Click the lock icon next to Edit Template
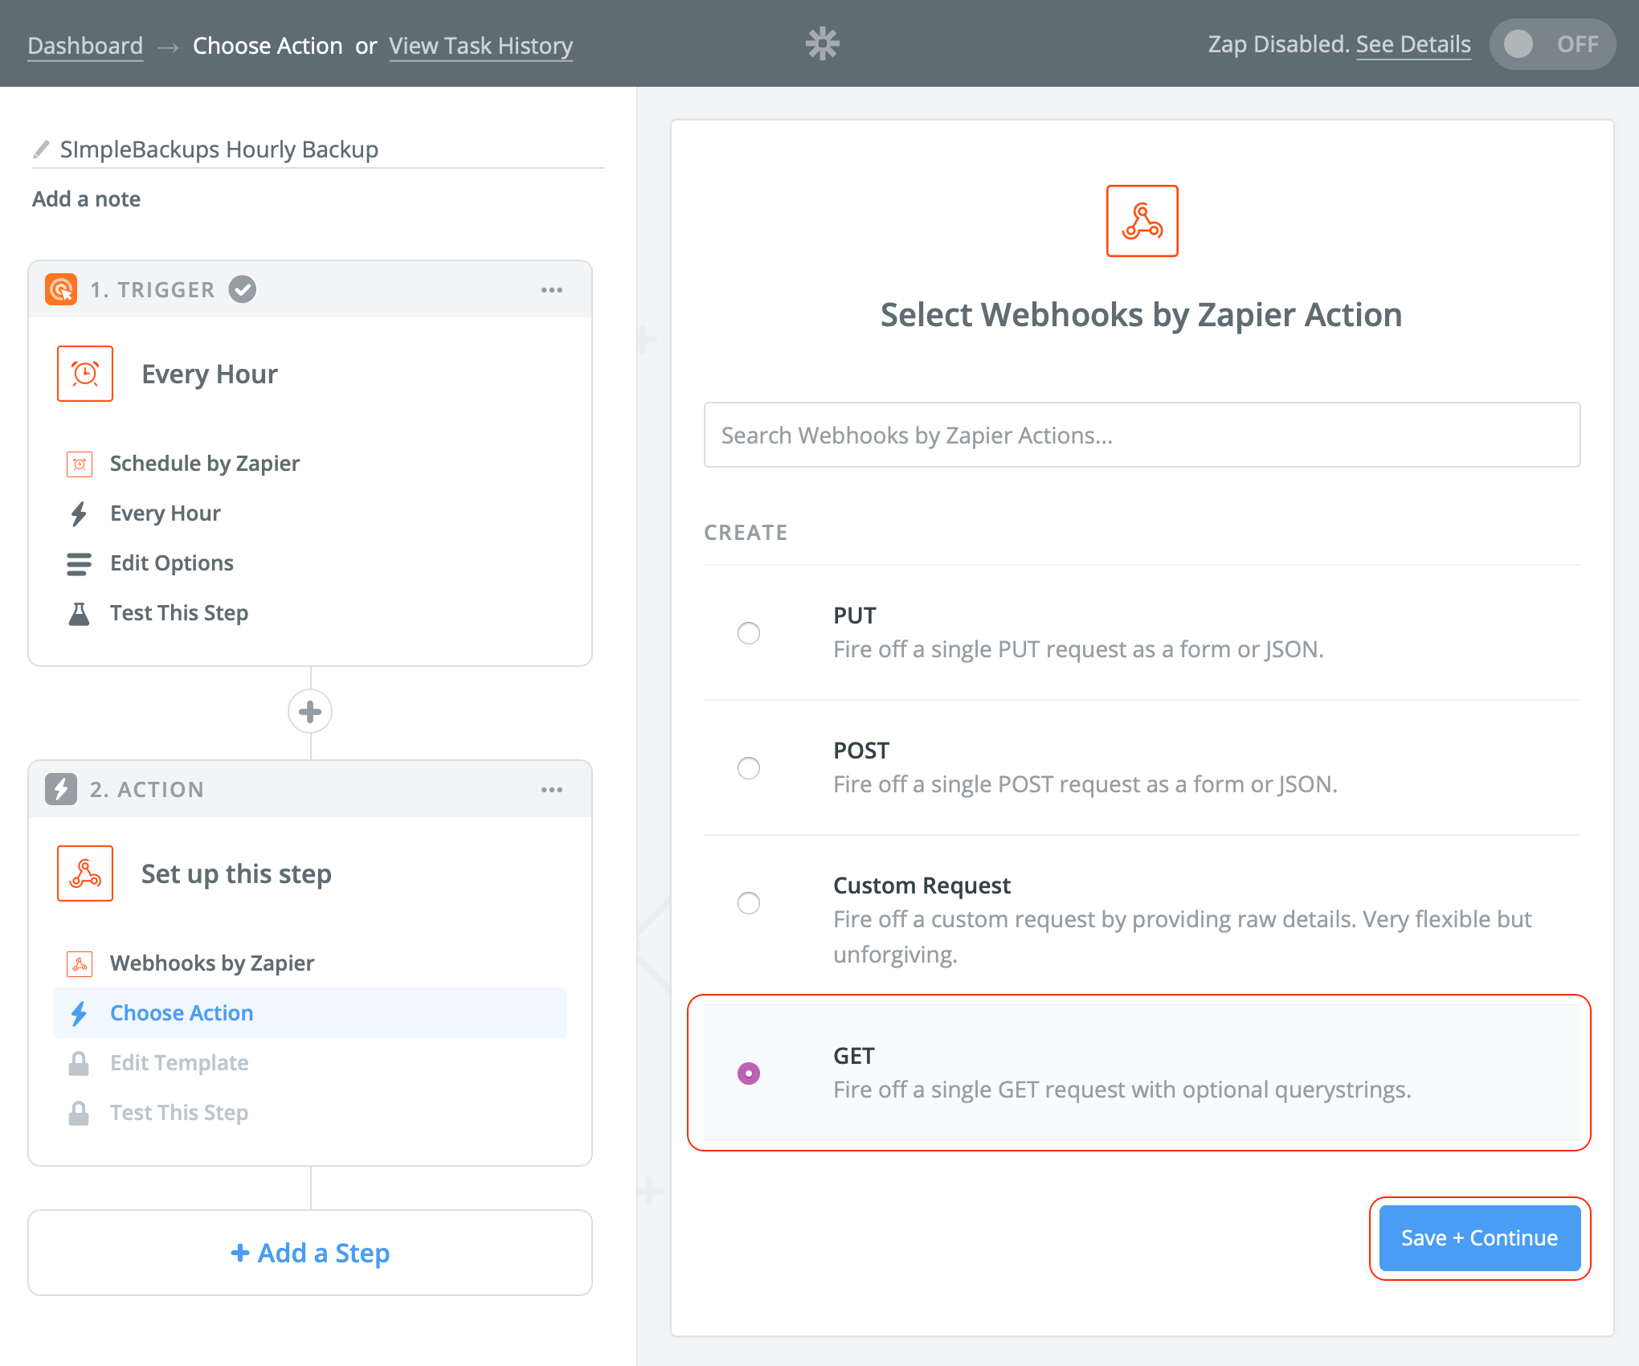This screenshot has height=1366, width=1639. (x=79, y=1062)
